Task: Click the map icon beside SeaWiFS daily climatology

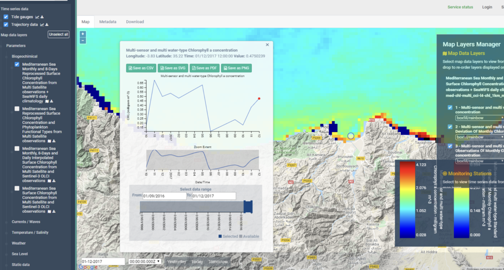Action: [47, 101]
